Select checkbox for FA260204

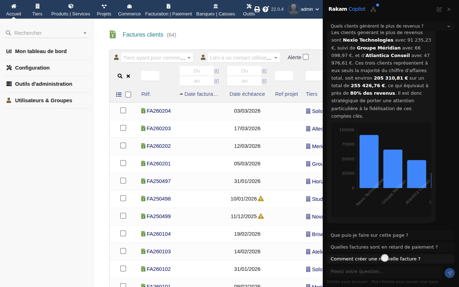(x=123, y=110)
